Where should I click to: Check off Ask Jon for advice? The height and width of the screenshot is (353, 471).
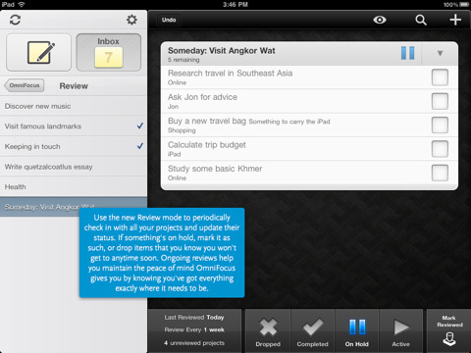pos(440,101)
